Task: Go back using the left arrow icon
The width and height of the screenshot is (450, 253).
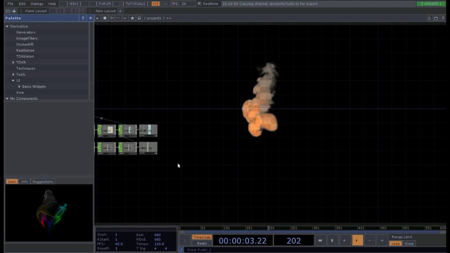Action: pos(112,18)
